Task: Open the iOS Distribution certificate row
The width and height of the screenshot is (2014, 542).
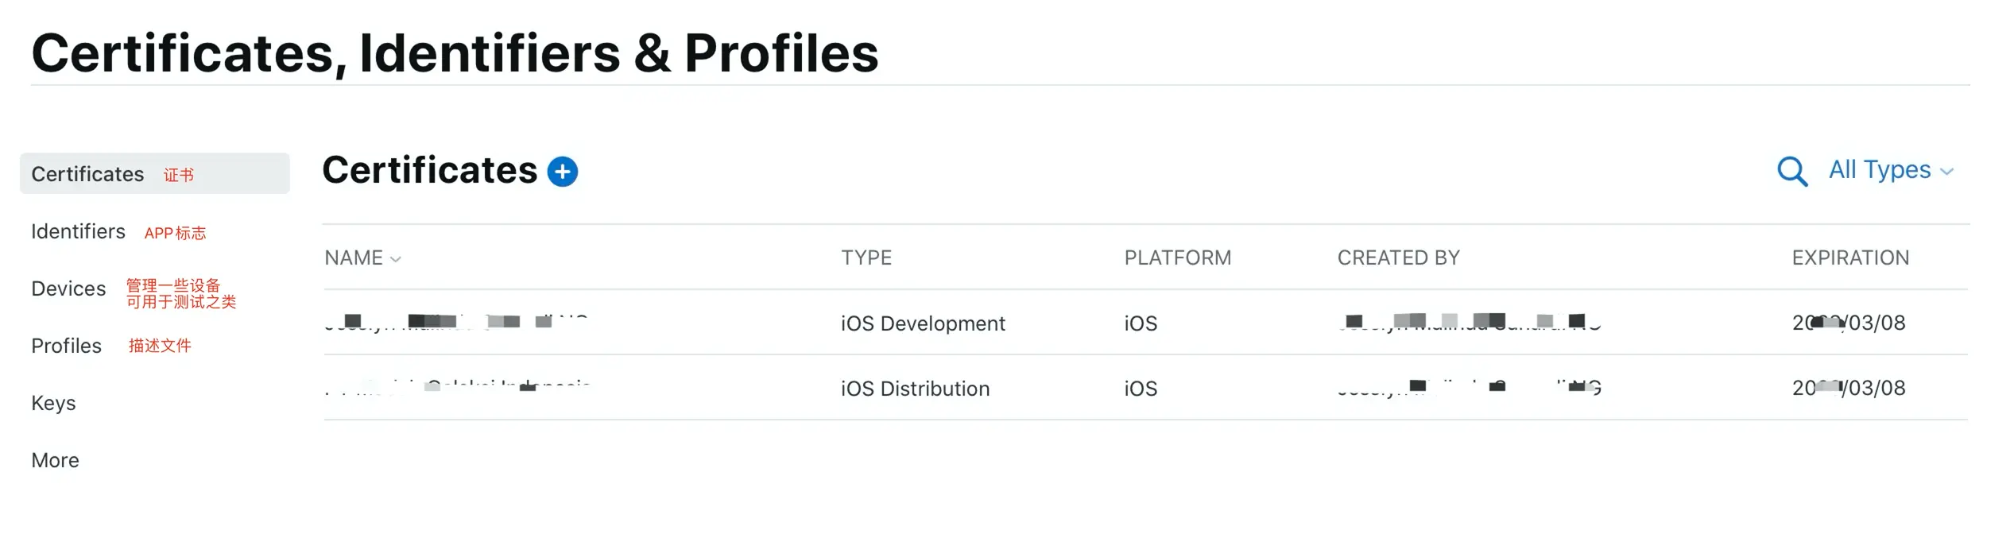Action: pos(915,389)
